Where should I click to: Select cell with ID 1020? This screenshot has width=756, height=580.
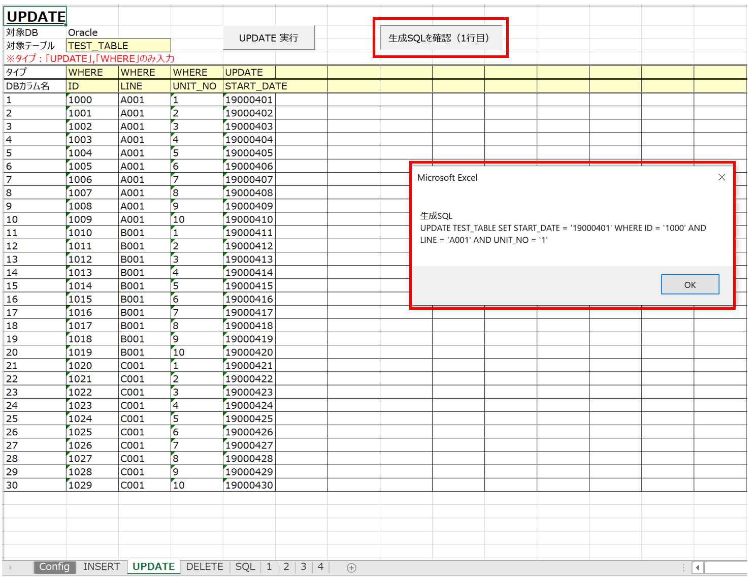click(92, 366)
